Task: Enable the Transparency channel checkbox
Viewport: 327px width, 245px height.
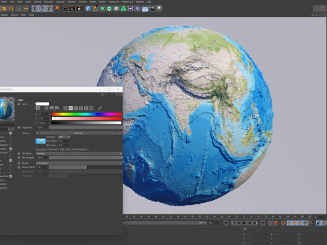Action: 11,145
